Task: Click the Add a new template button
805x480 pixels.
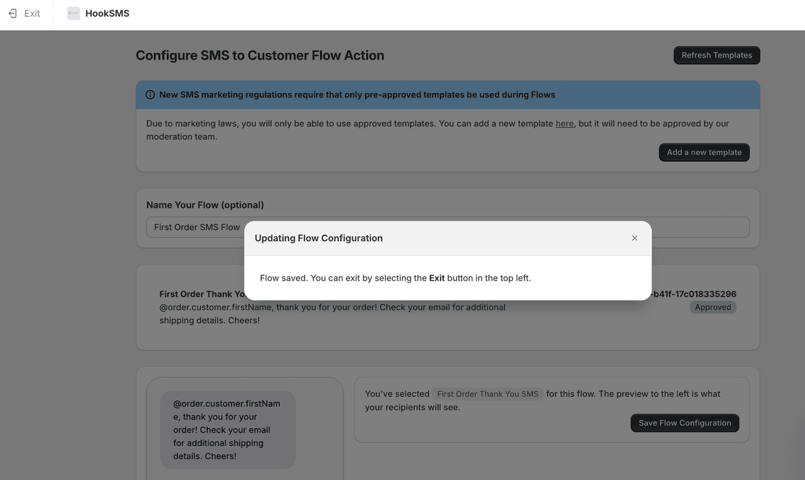Action: click(704, 153)
